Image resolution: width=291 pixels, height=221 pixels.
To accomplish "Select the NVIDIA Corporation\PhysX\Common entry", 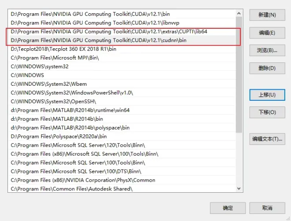I will point(122,180).
